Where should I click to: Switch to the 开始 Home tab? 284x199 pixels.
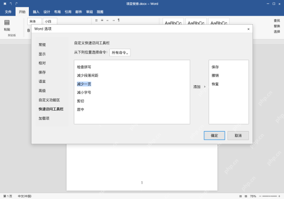point(22,12)
